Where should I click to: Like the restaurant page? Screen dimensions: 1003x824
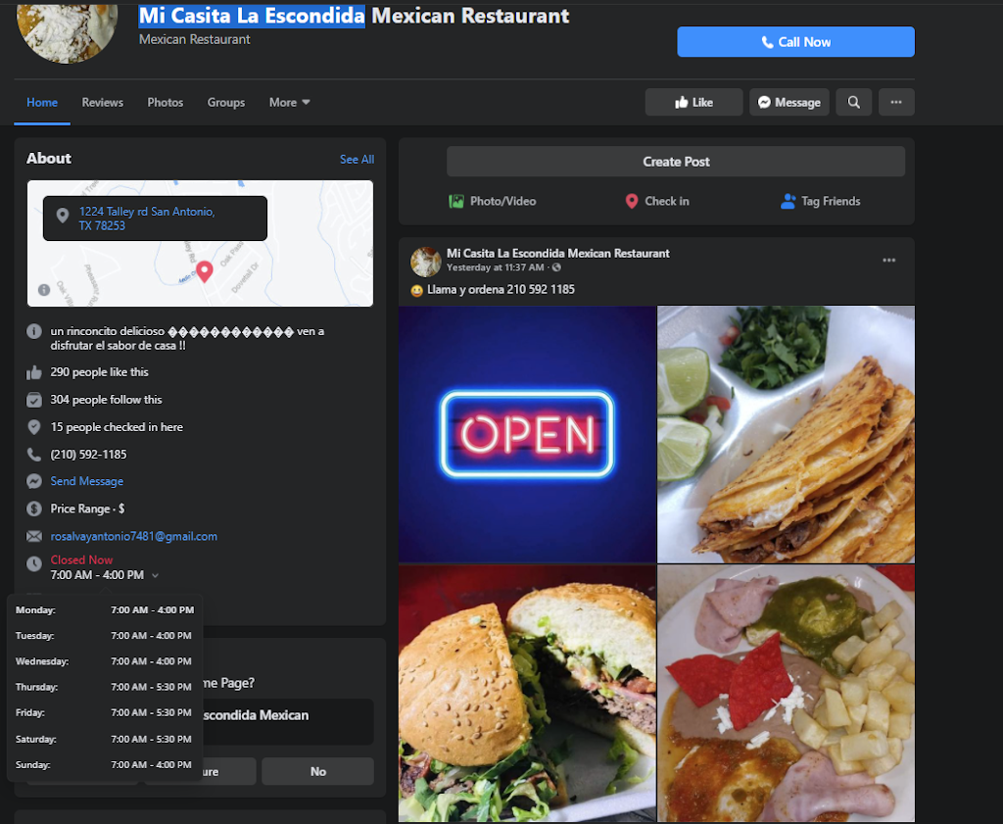693,102
